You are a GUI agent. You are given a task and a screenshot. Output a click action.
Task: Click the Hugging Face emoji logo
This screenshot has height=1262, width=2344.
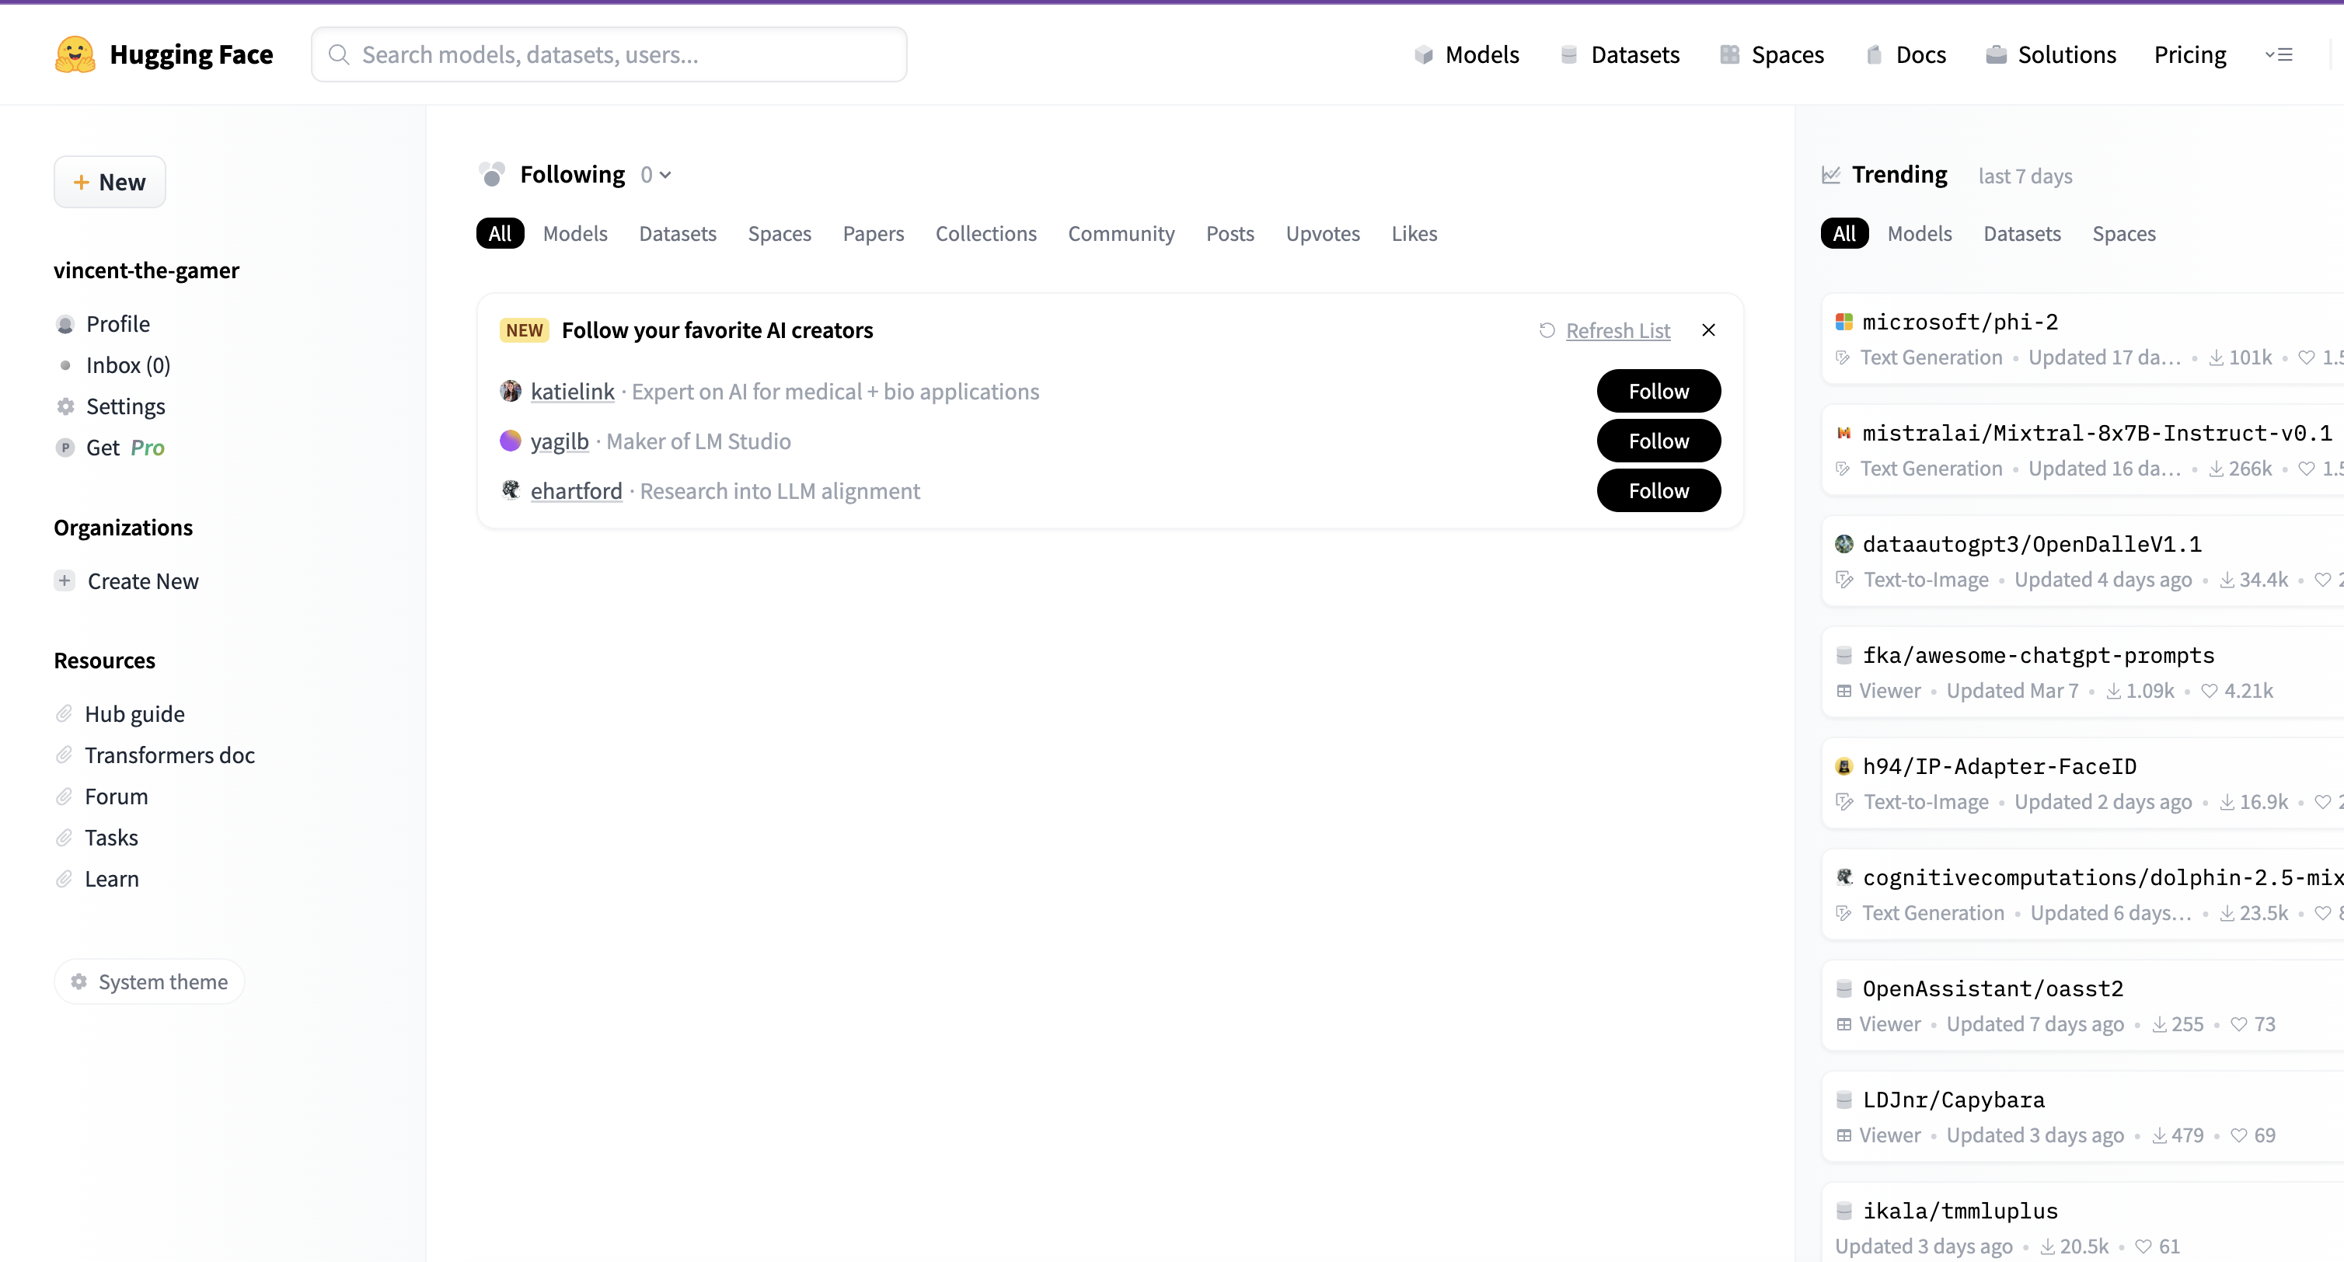coord(75,54)
